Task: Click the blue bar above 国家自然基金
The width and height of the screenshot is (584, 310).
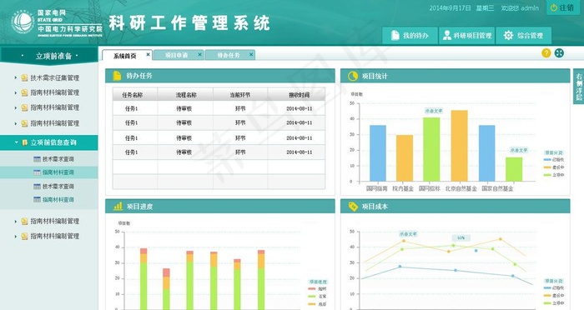Action: (486, 153)
